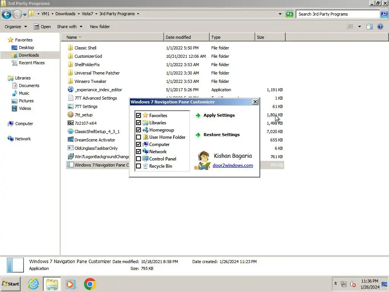Select Desktop in the Favorites sidebar

pyautogui.click(x=23, y=48)
